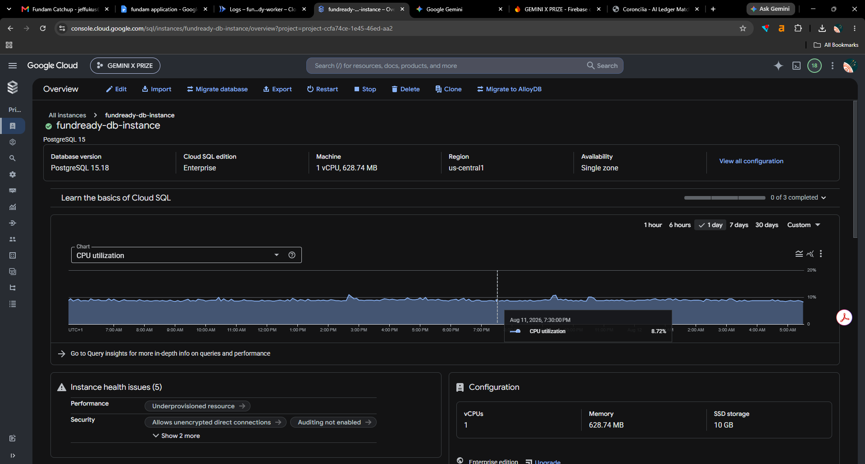865x464 pixels.
Task: Click Stop in the instance toolbar
Action: [x=365, y=89]
